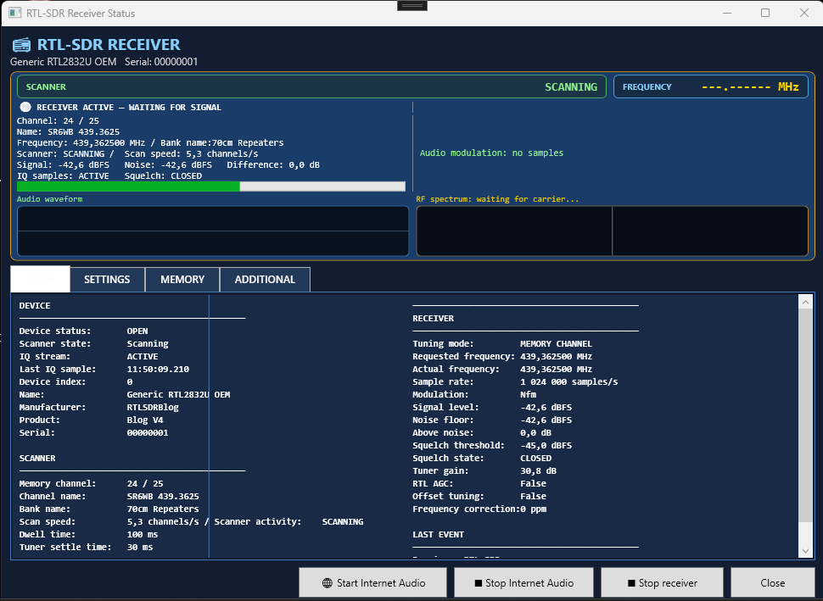The image size is (823, 601).
Task: Click Frequency correction '0 ppm' value
Action: click(x=534, y=509)
